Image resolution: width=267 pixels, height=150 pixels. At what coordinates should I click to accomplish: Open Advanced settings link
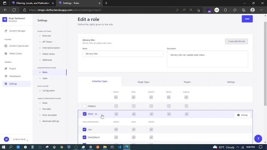click(51, 121)
